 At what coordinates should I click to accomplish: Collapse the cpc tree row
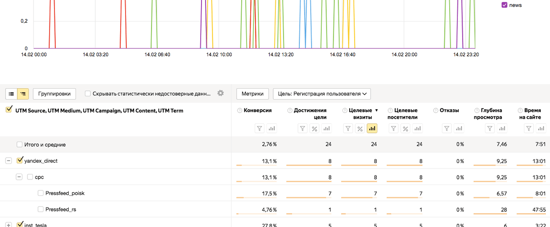coord(19,177)
